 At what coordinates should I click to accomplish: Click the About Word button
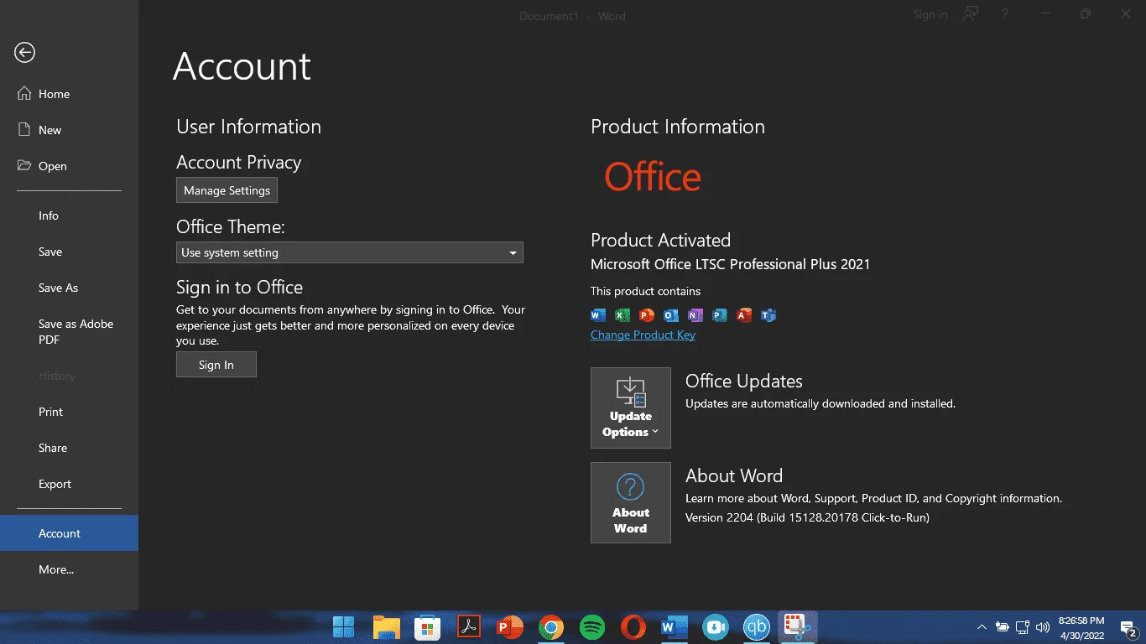click(x=631, y=502)
